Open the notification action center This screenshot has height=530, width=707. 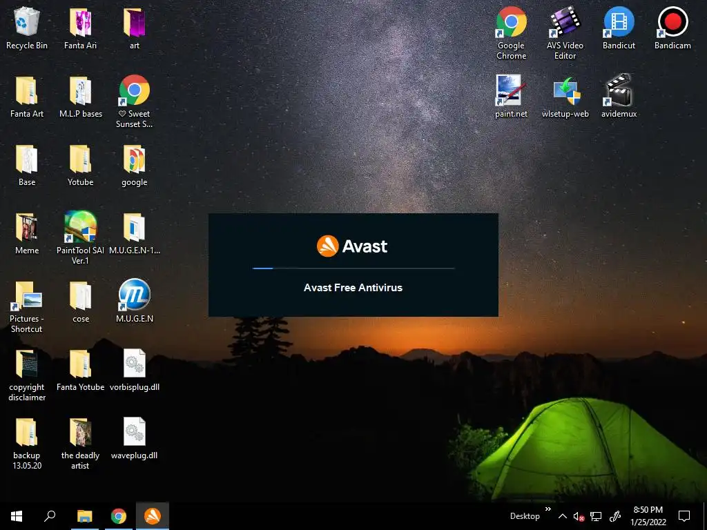coord(684,516)
